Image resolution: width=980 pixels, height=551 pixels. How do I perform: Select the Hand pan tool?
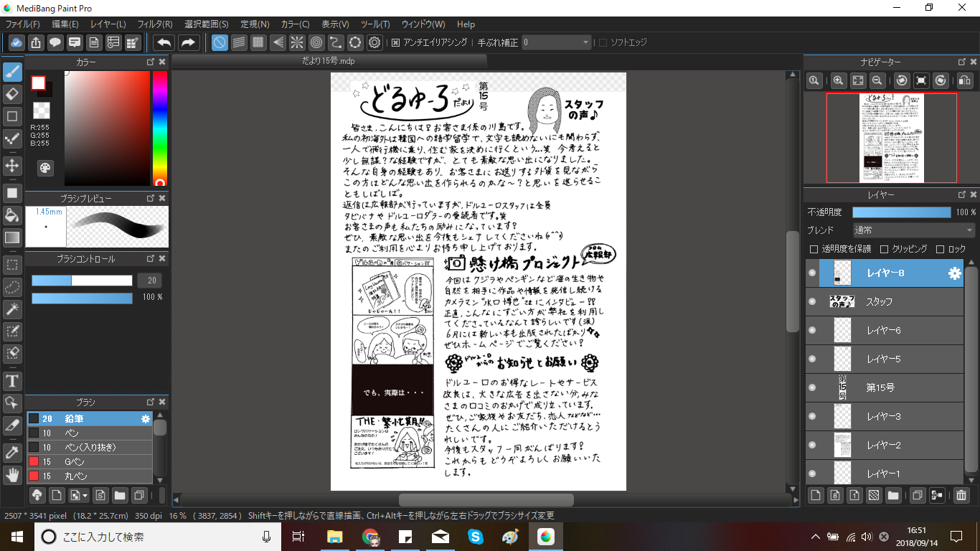pyautogui.click(x=12, y=474)
